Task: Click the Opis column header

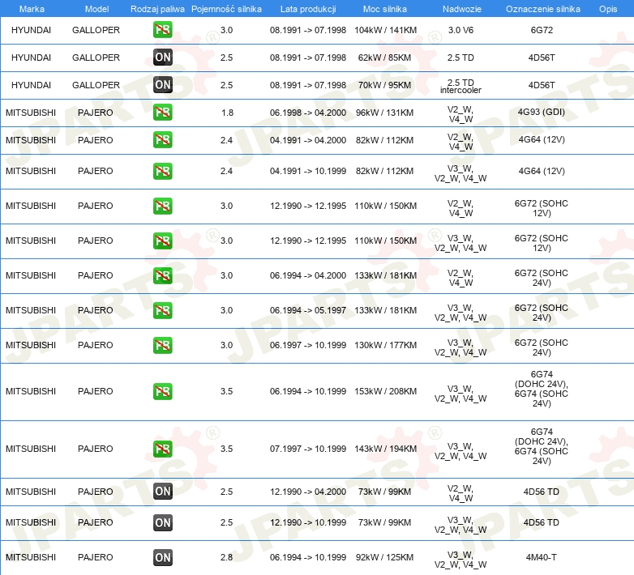Action: (608, 9)
